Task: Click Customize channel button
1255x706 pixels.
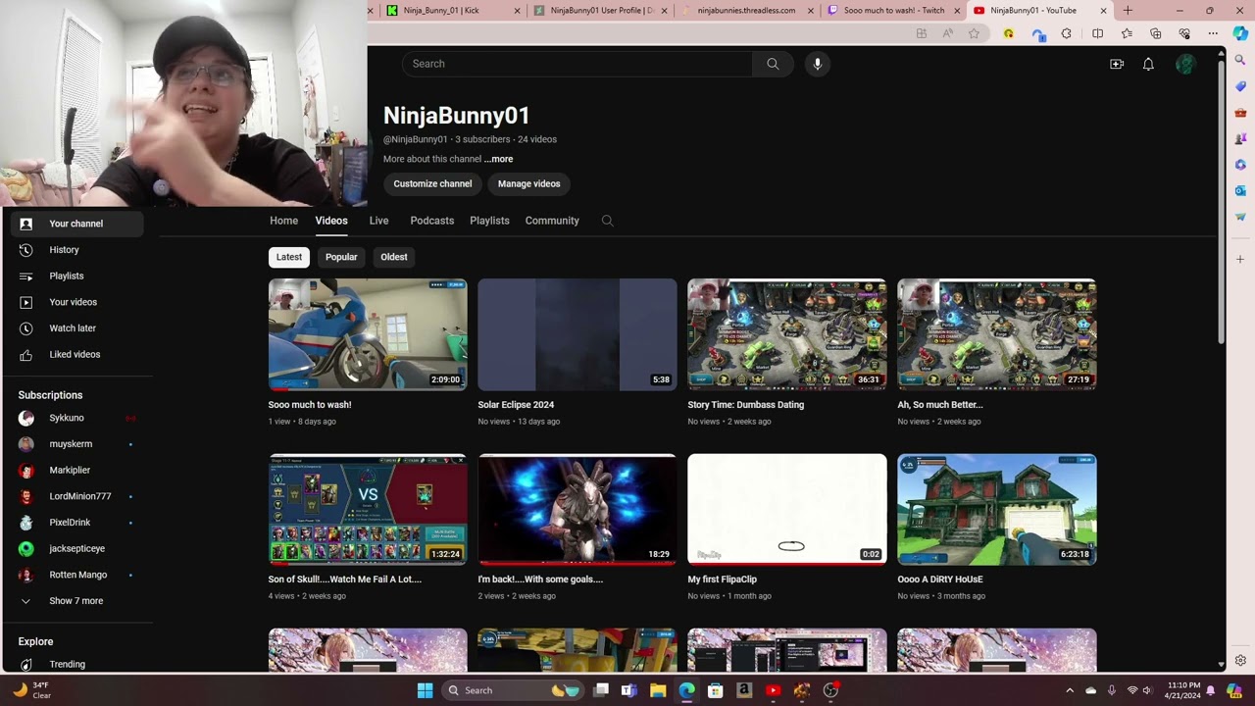Action: tap(432, 183)
